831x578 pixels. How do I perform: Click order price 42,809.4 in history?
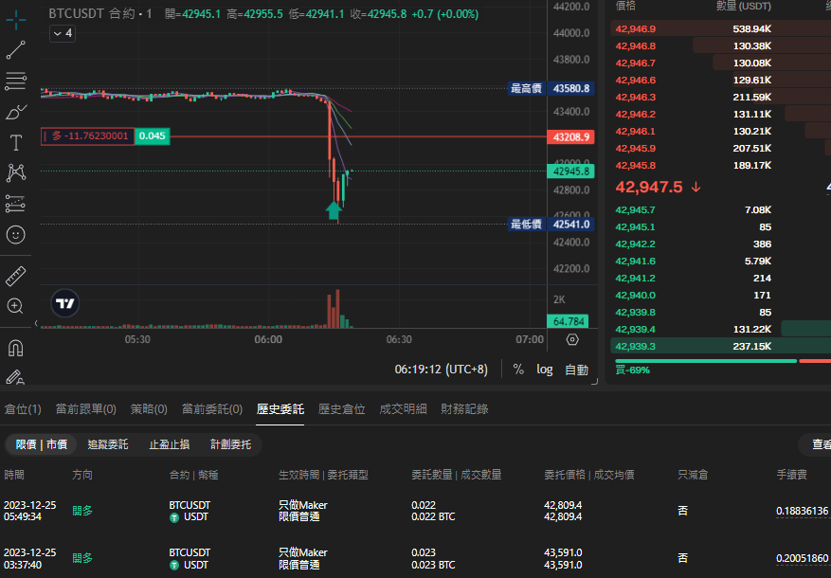click(x=563, y=505)
